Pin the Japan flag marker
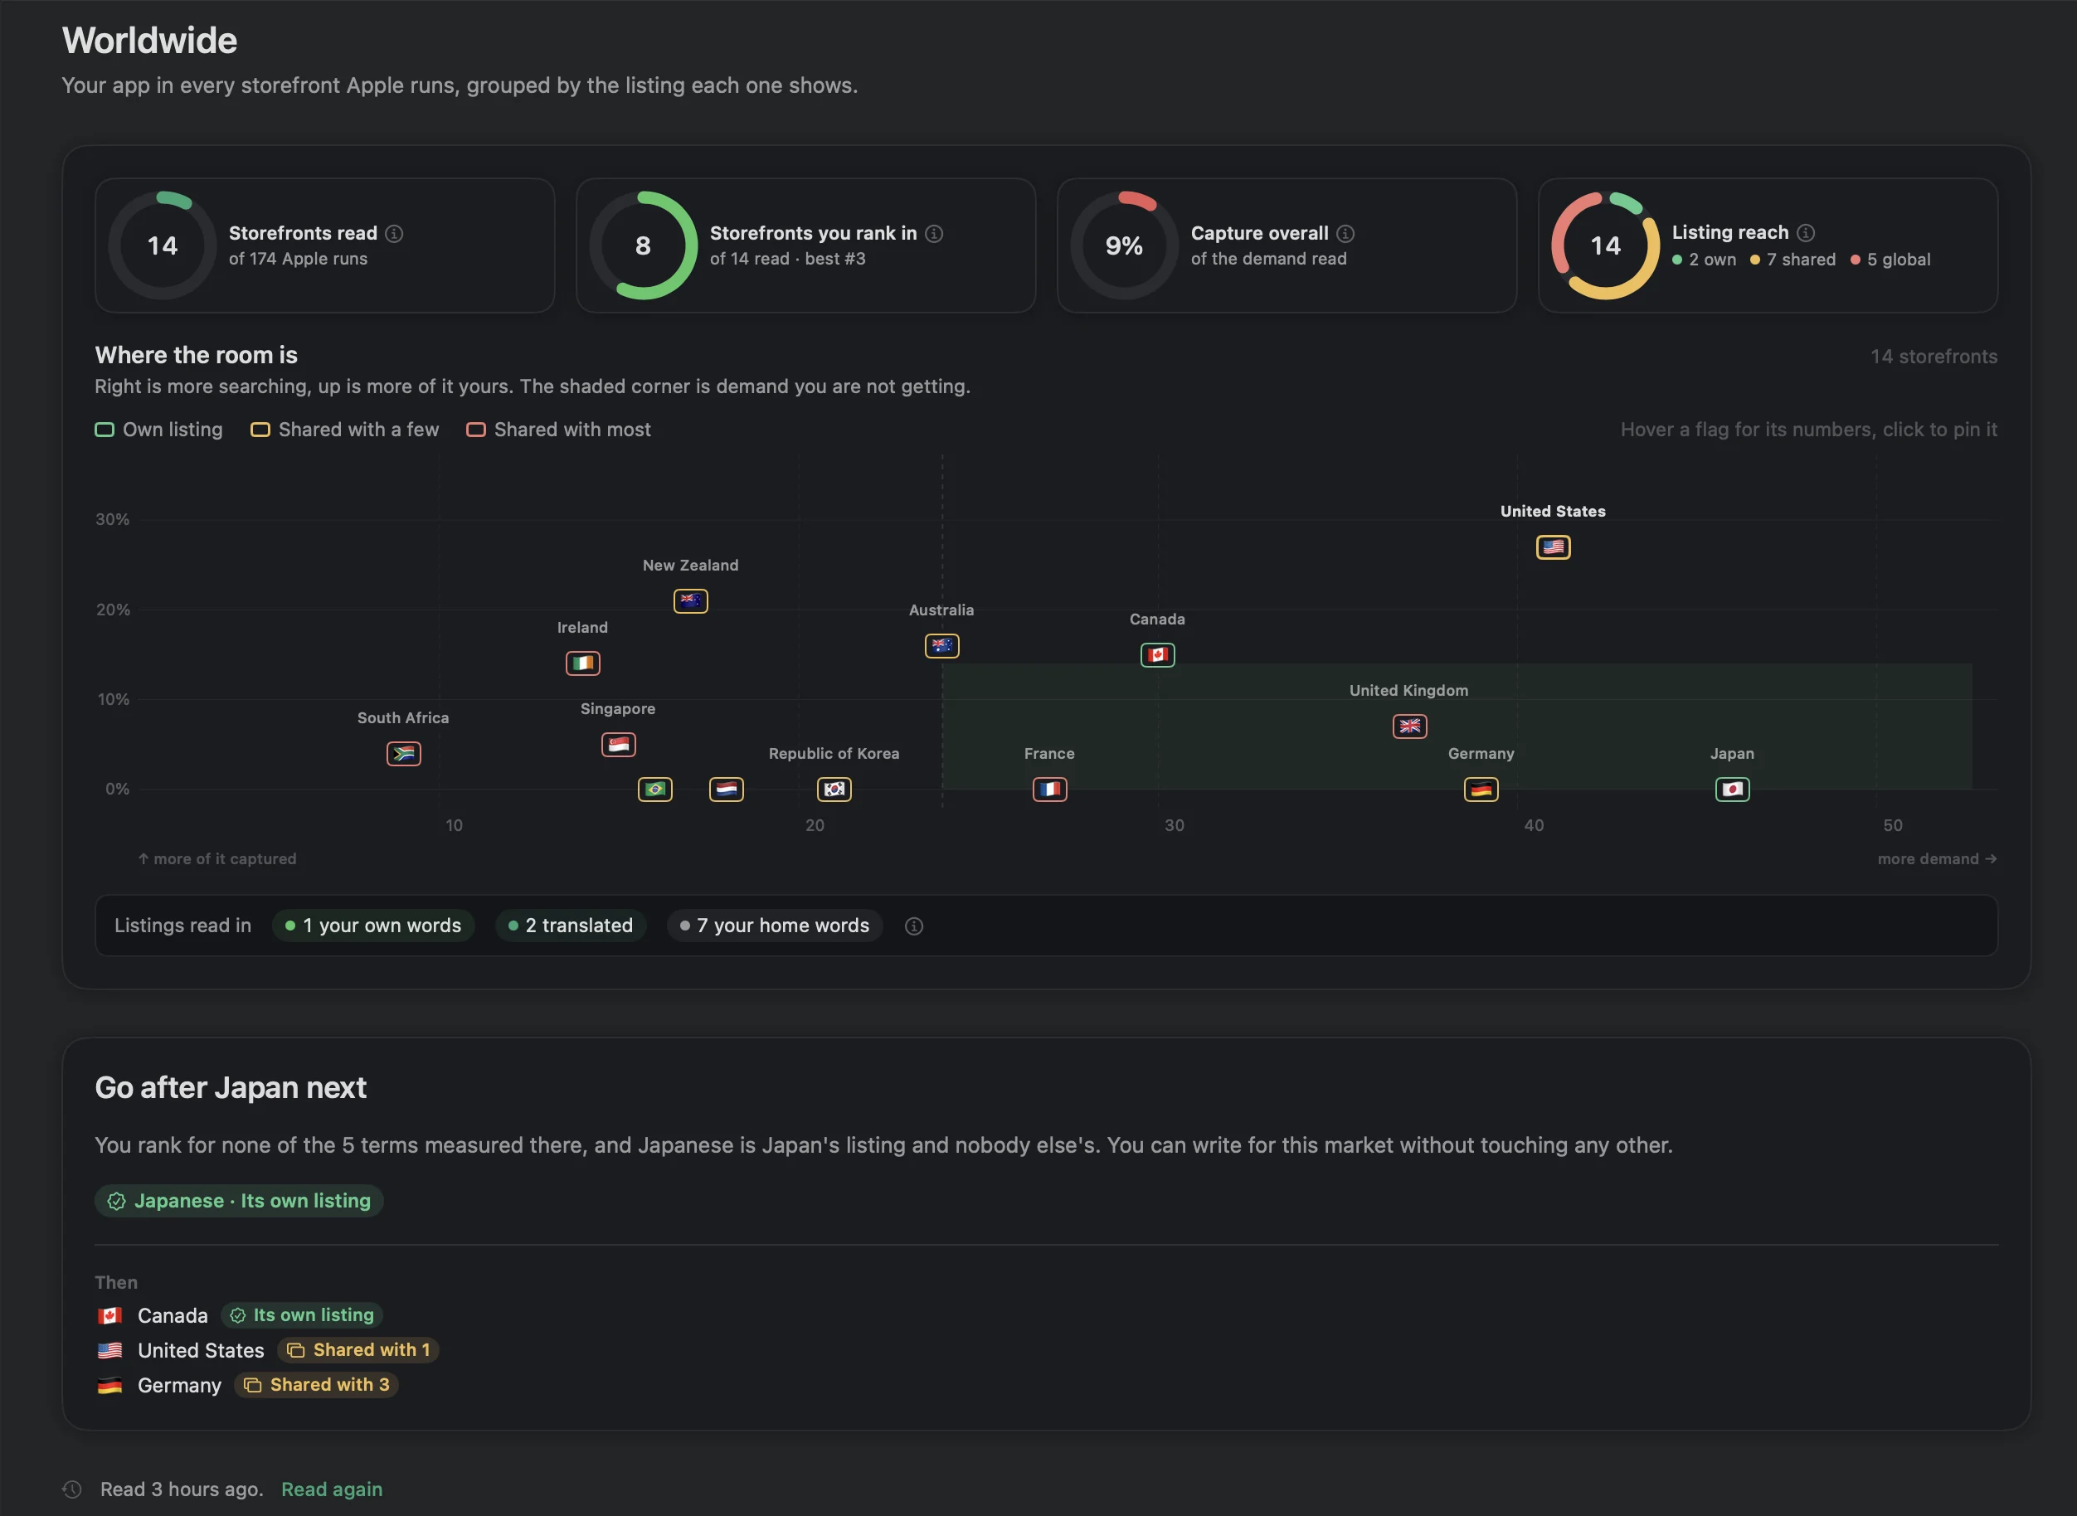 click(1733, 790)
